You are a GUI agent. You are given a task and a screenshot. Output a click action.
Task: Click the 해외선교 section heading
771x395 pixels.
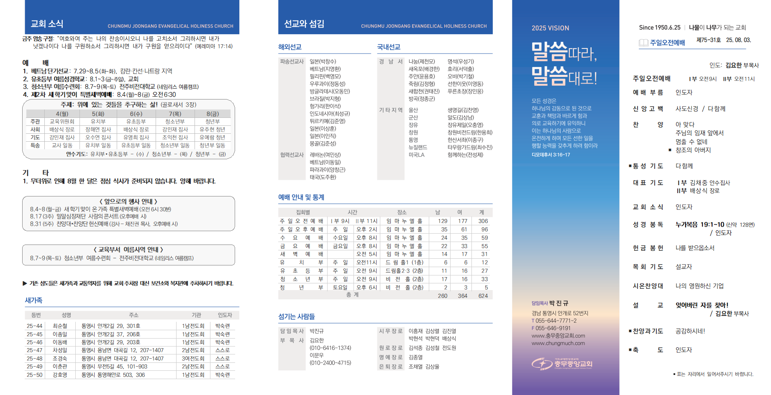pos(290,47)
